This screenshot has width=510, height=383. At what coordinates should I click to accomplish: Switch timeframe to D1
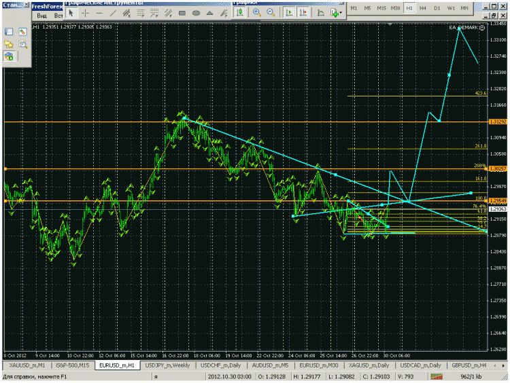437,8
